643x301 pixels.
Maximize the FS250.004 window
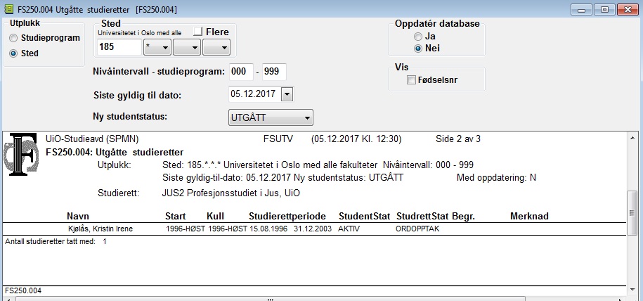605,9
